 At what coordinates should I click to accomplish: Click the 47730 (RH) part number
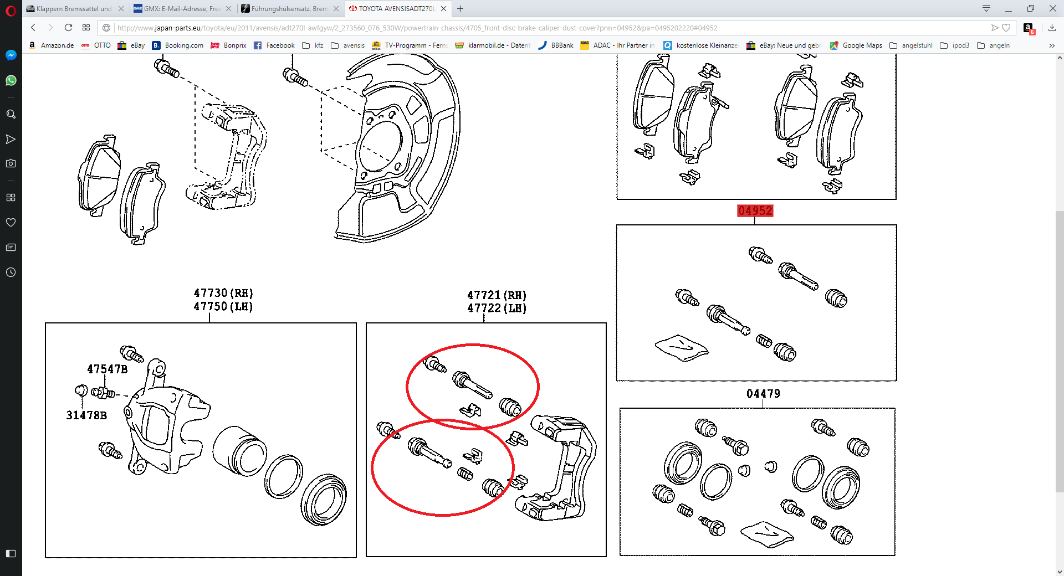223,293
